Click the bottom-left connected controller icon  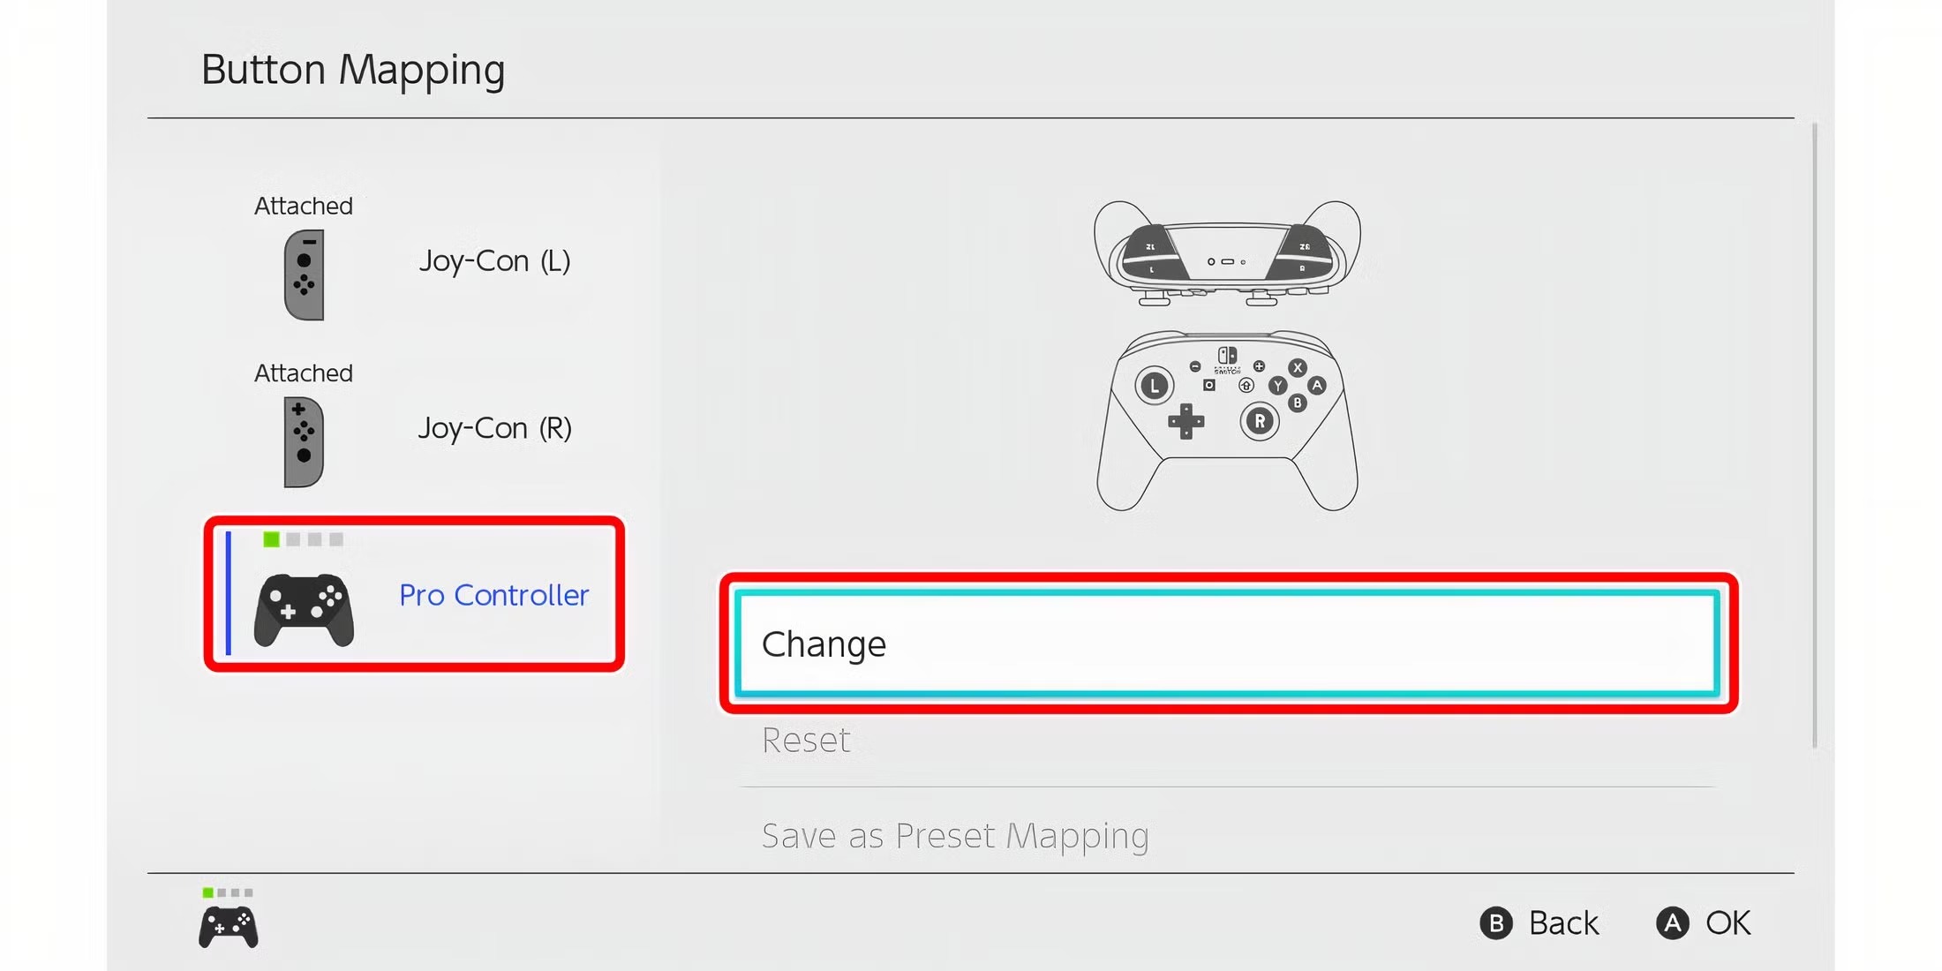(x=229, y=925)
